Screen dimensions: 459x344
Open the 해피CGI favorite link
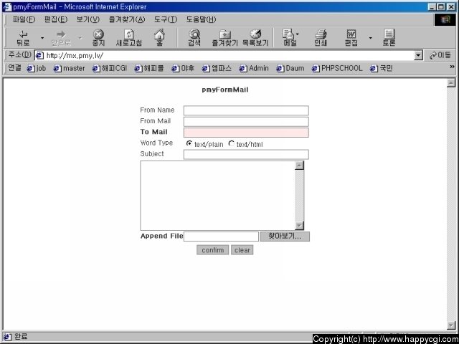click(110, 69)
